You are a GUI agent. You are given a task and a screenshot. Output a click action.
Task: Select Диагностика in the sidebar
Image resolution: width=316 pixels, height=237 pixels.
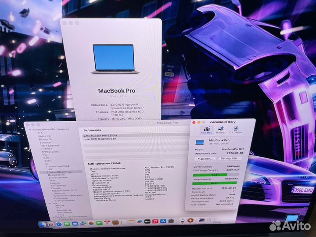coord(56,175)
